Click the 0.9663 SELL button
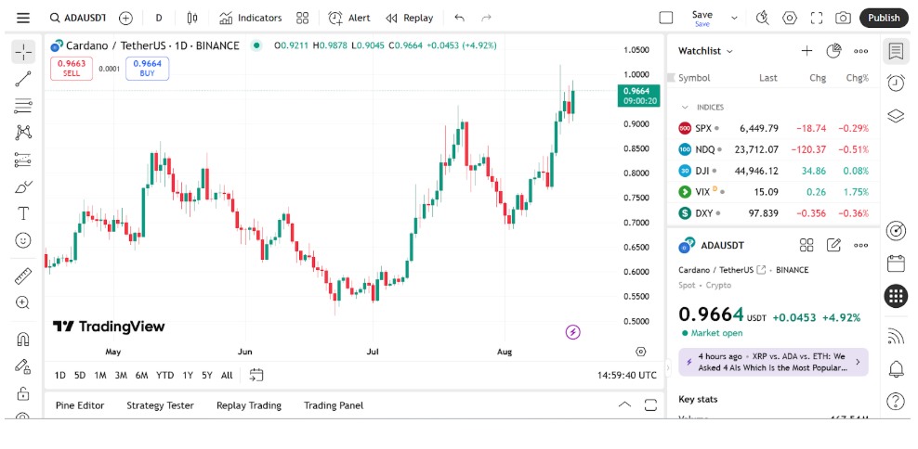Image resolution: width=918 pixels, height=449 pixels. (71, 69)
